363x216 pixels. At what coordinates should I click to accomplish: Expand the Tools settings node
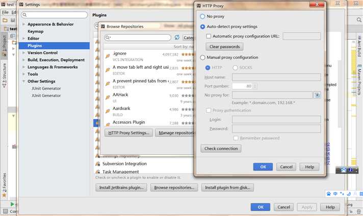pos(23,74)
